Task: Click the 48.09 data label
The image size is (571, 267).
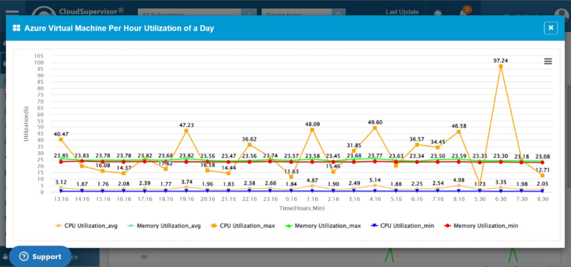Action: point(312,124)
